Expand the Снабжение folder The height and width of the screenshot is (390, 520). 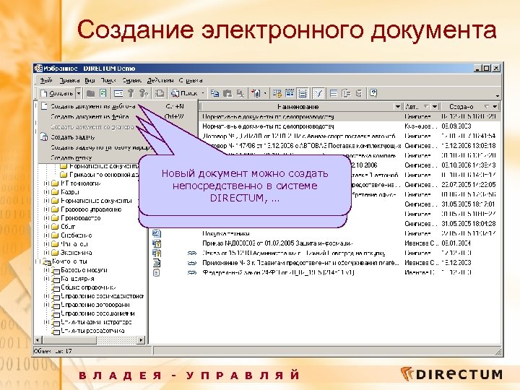point(46,235)
